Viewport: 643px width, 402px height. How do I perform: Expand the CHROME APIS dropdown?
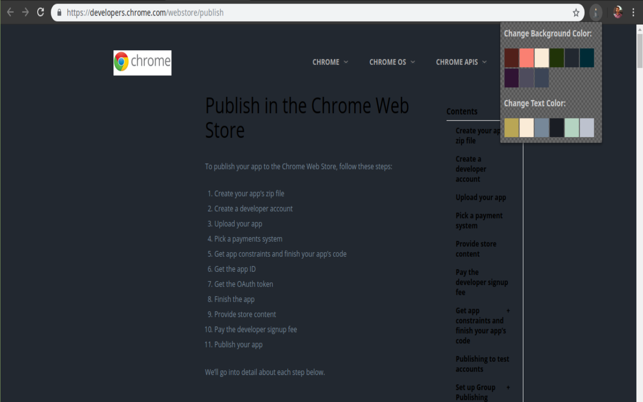coord(461,62)
